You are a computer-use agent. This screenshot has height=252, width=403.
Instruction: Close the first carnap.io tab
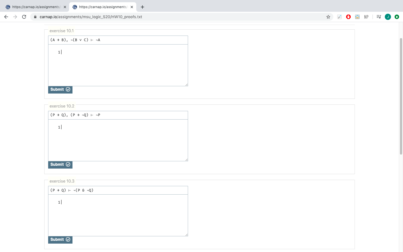pos(65,7)
